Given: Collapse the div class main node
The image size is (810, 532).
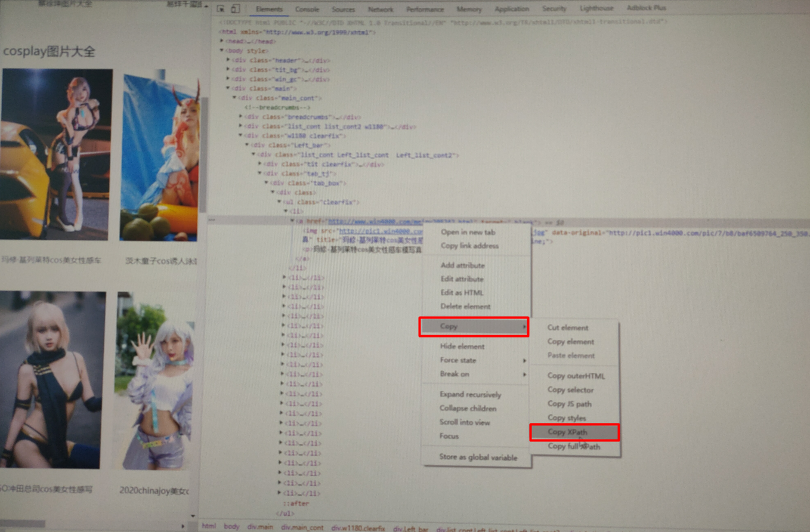Looking at the screenshot, I should [x=228, y=88].
